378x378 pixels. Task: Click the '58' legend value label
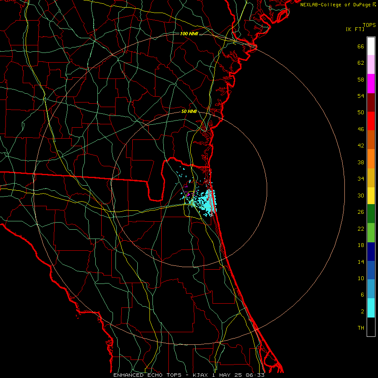(361, 79)
